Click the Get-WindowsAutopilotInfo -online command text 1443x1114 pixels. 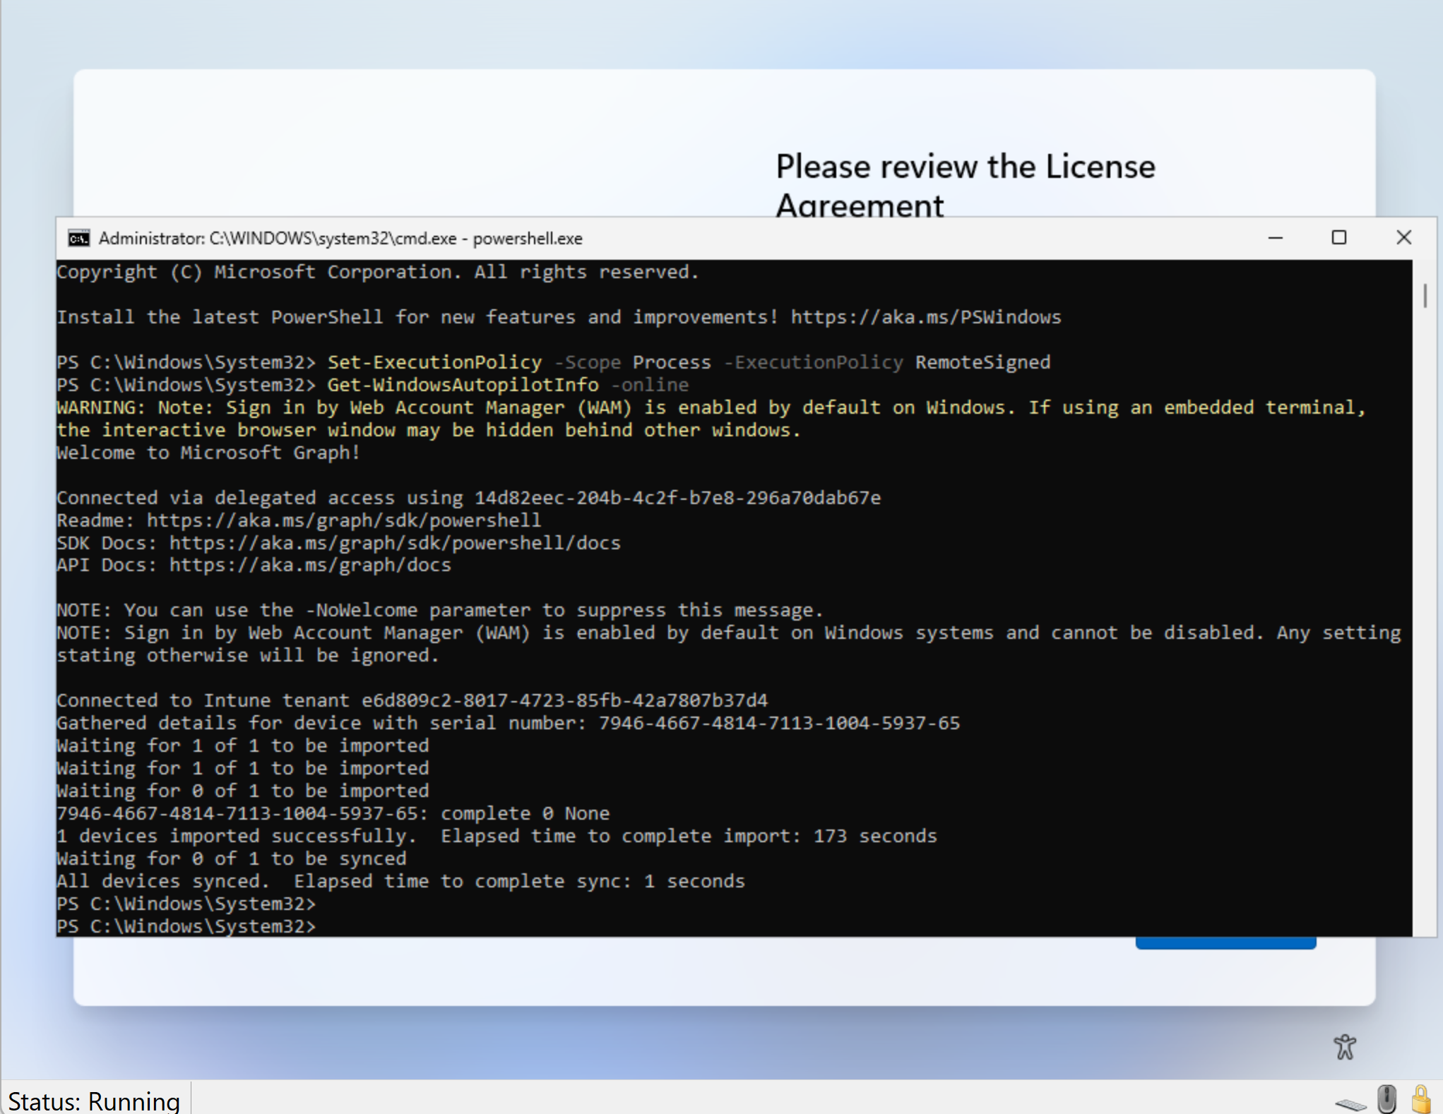point(507,385)
